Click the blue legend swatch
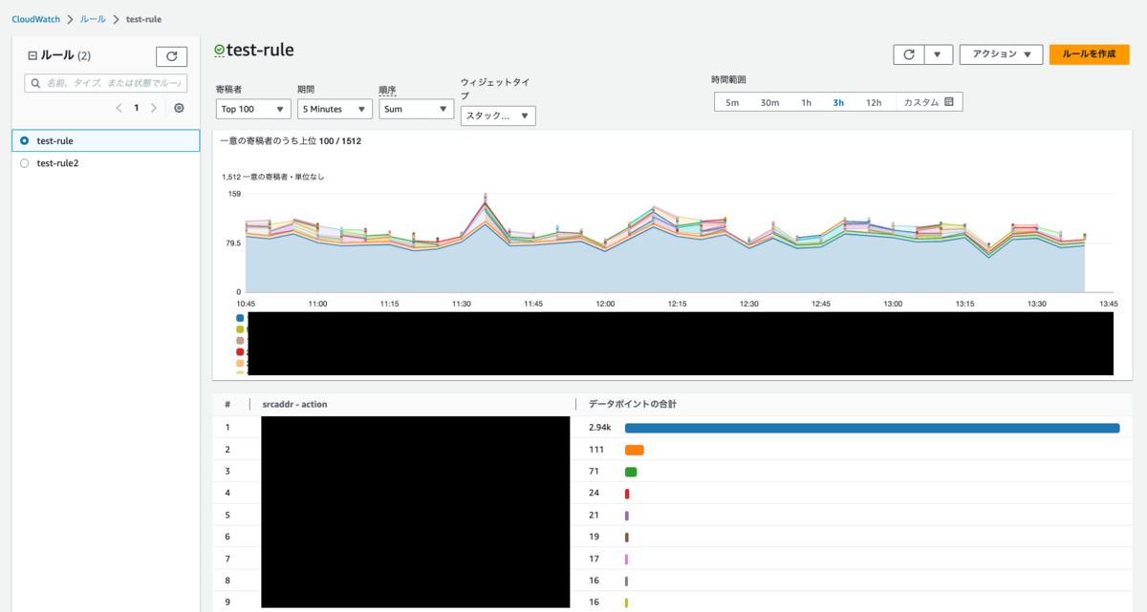This screenshot has width=1147, height=612. pyautogui.click(x=240, y=318)
